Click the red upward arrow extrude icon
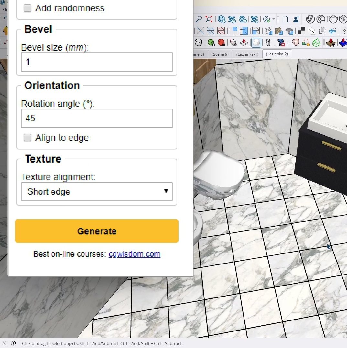Viewport: 347px width, 348px height. pos(244,42)
